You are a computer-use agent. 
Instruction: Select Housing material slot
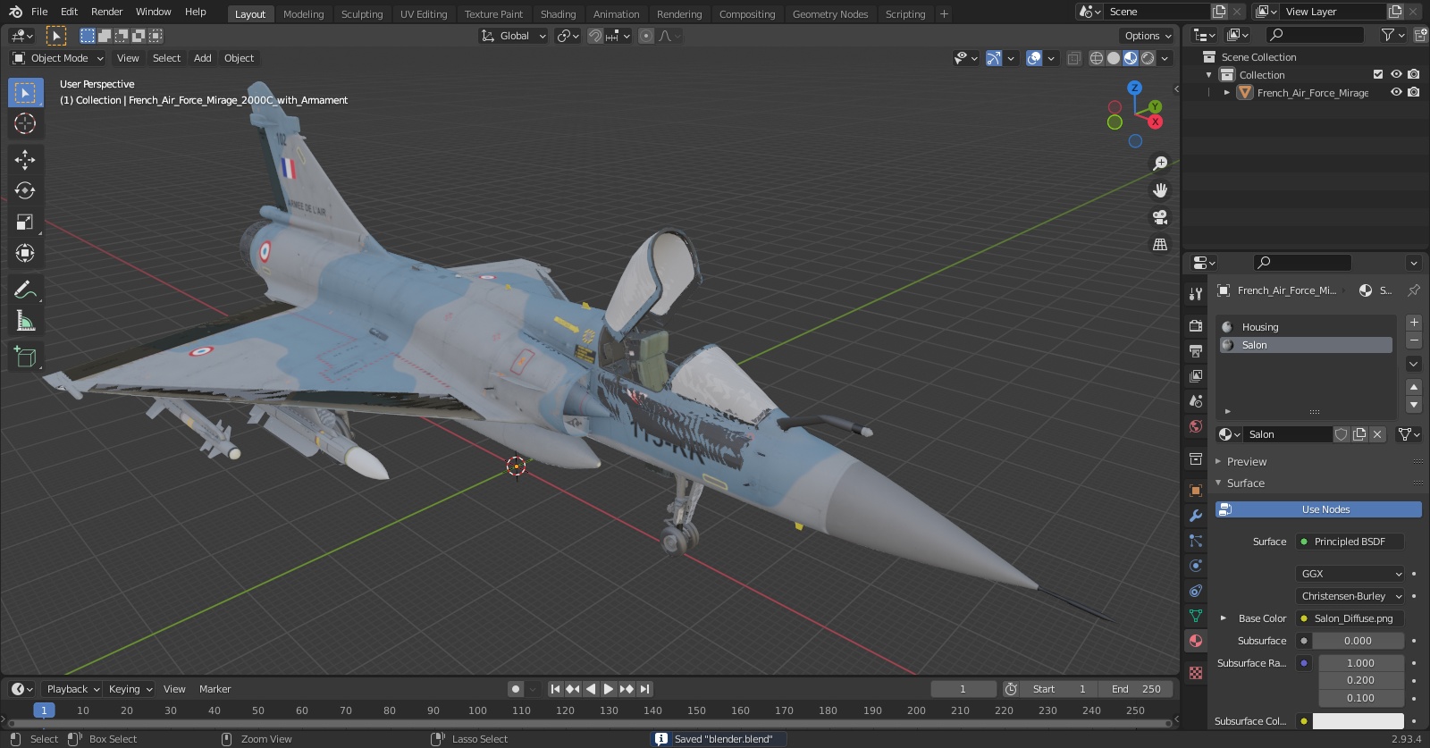pyautogui.click(x=1305, y=327)
